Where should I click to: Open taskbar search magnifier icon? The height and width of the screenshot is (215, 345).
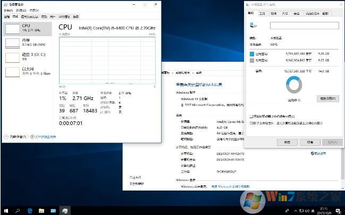18,211
